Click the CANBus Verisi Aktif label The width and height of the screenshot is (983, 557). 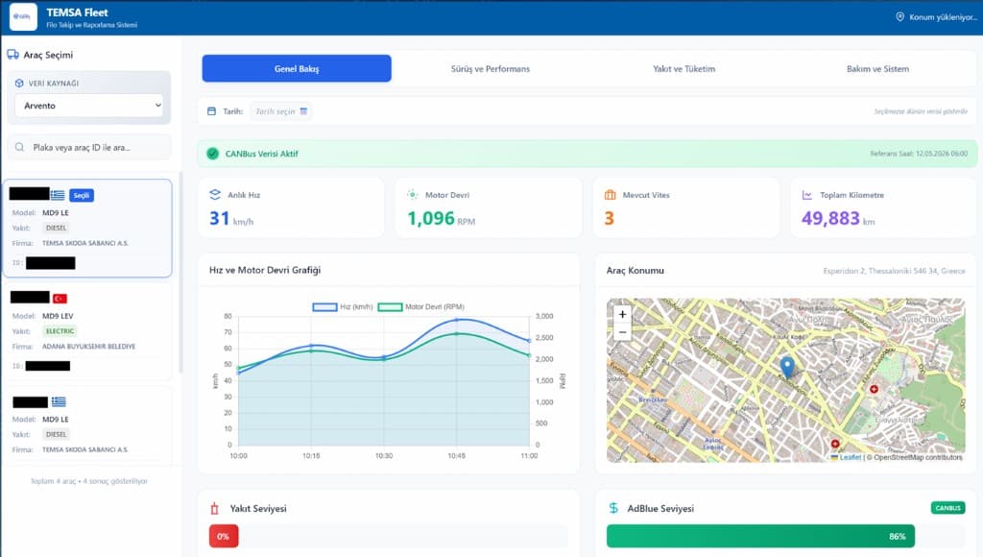(x=261, y=154)
